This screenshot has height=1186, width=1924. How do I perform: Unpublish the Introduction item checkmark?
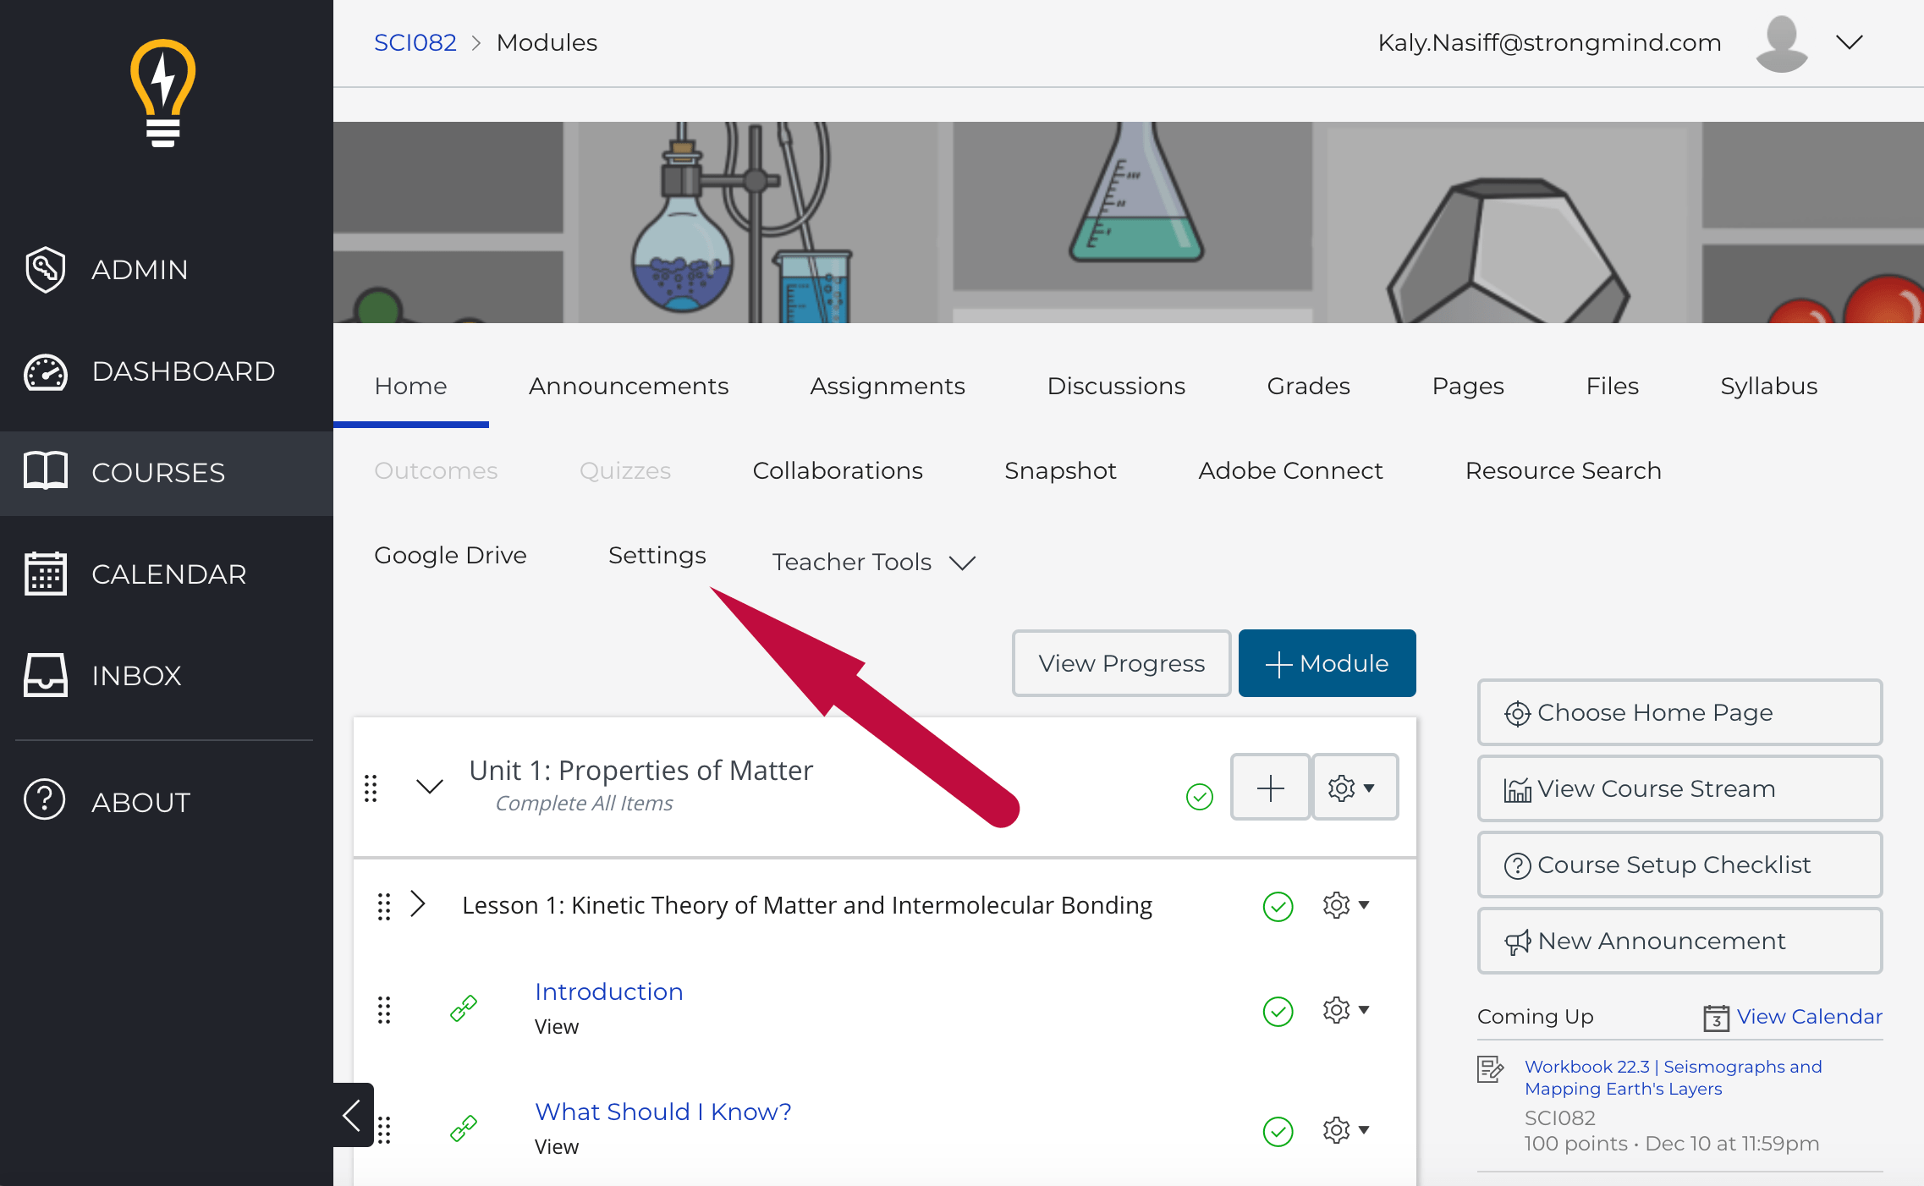click(x=1278, y=1011)
